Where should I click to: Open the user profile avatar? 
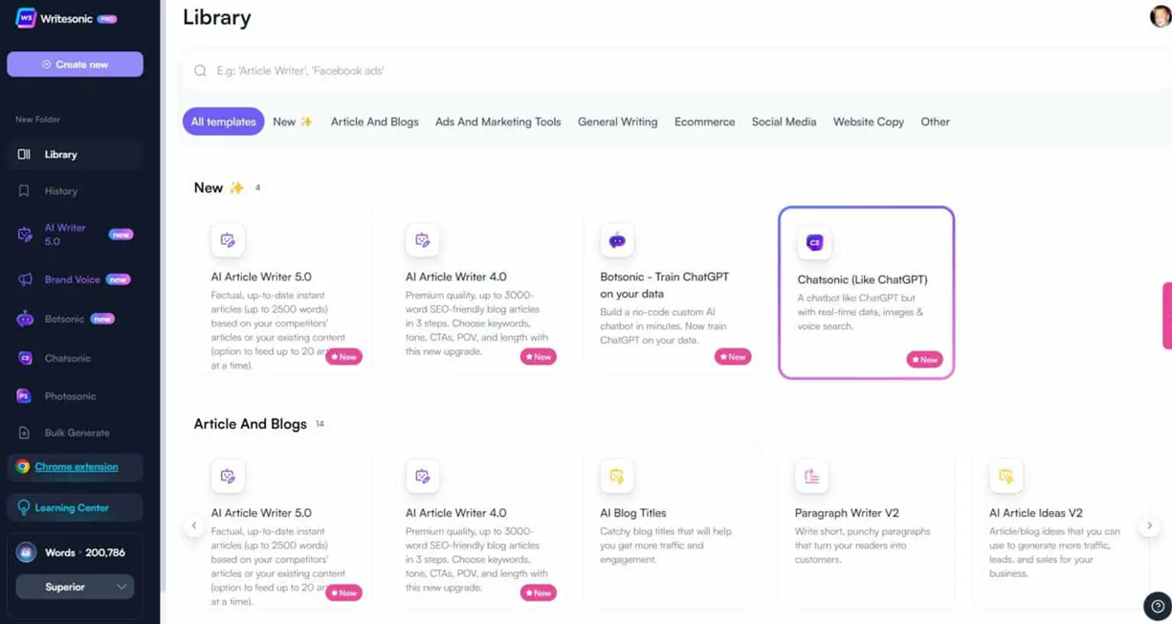1160,16
